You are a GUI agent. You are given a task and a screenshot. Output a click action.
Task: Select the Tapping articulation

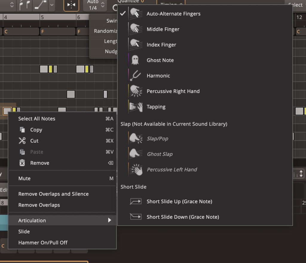pos(205,107)
